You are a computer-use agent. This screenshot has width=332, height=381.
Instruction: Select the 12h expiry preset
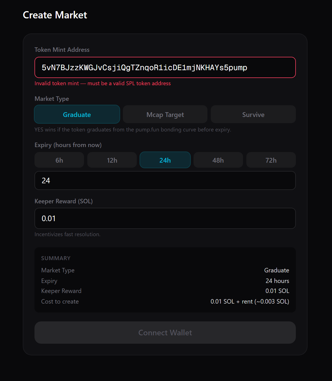pyautogui.click(x=112, y=160)
